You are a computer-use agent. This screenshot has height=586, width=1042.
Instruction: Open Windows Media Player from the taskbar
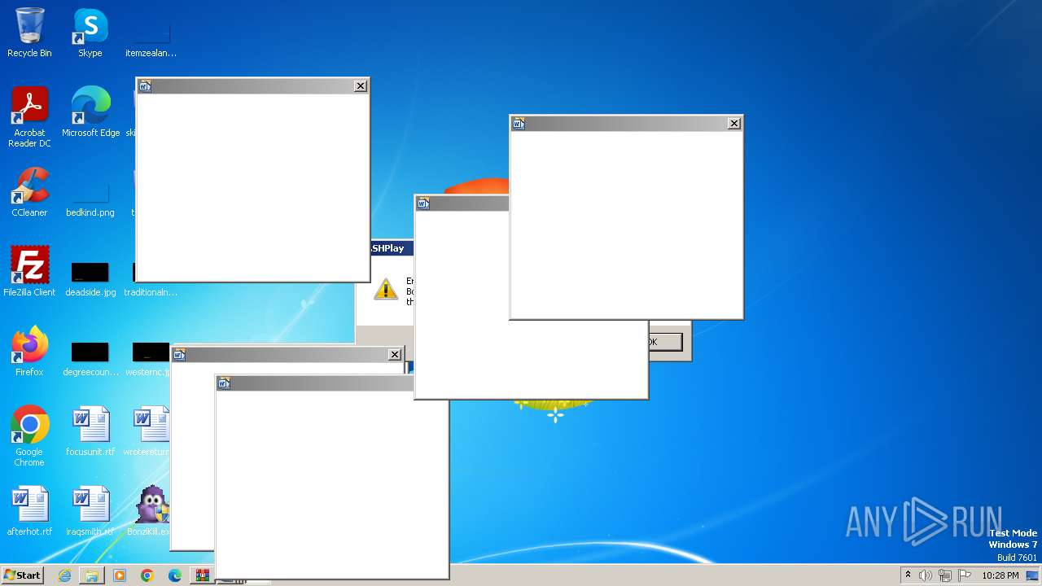click(x=120, y=575)
